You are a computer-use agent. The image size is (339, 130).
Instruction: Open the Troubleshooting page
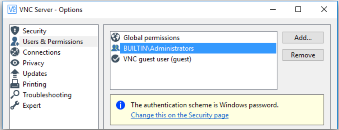(x=47, y=95)
